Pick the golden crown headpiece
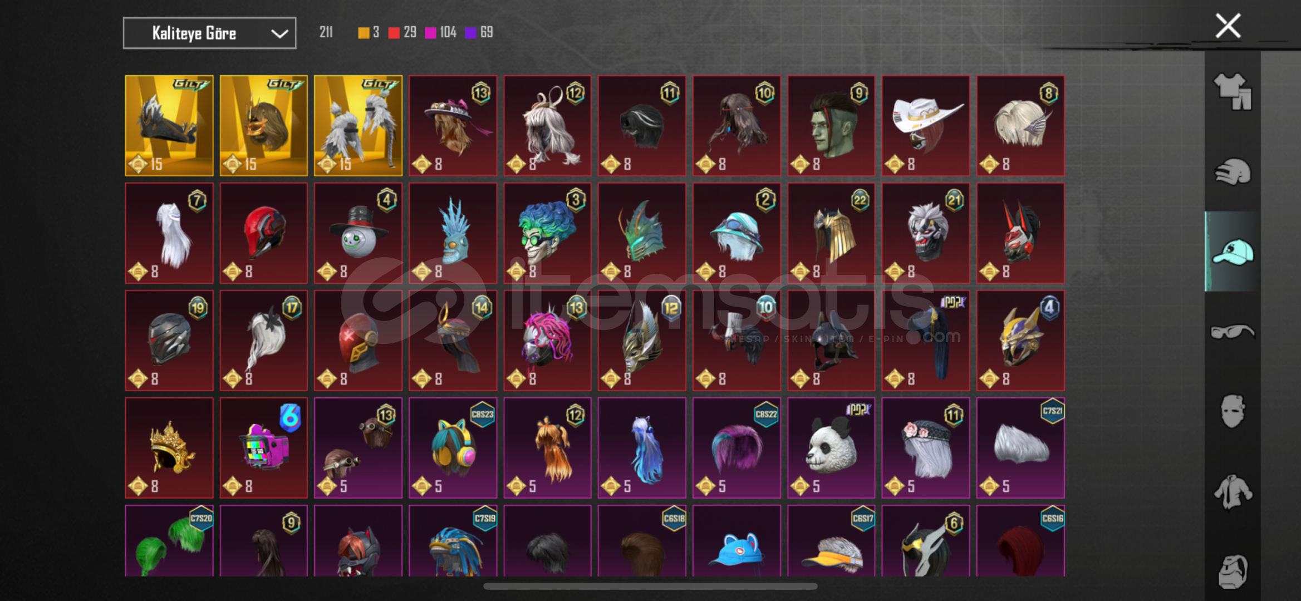Image resolution: width=1301 pixels, height=601 pixels. (x=169, y=447)
